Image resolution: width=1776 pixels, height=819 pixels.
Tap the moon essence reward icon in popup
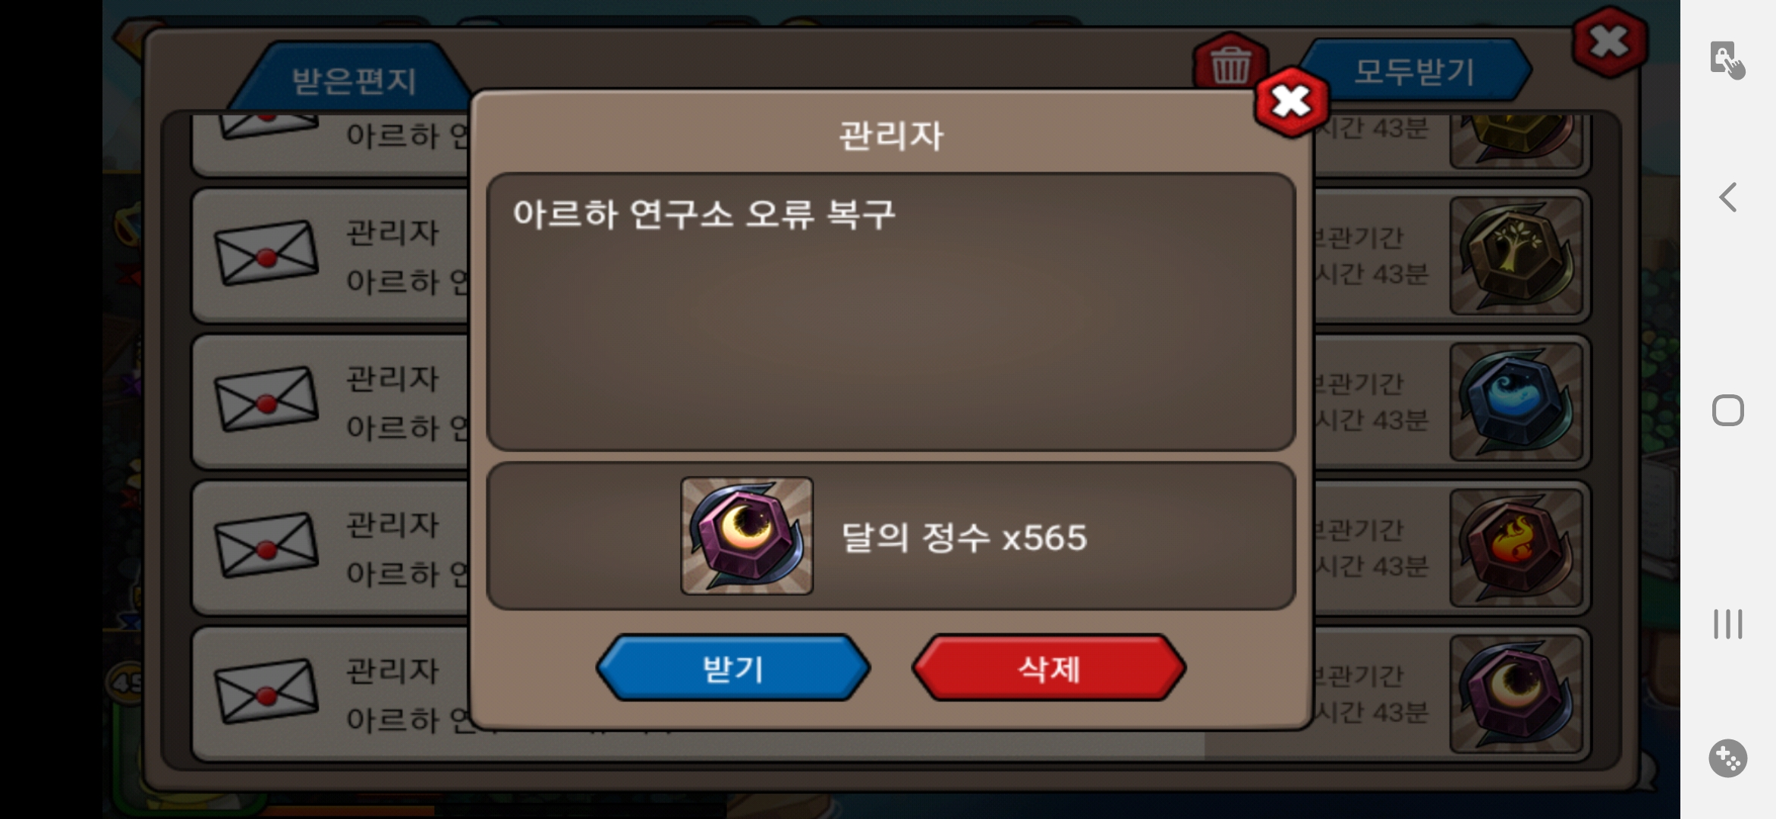click(x=747, y=535)
